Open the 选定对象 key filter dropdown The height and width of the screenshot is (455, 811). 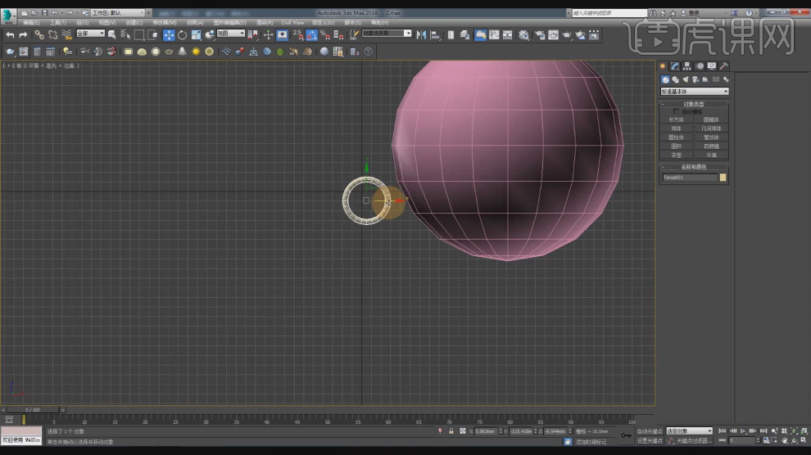(x=688, y=430)
